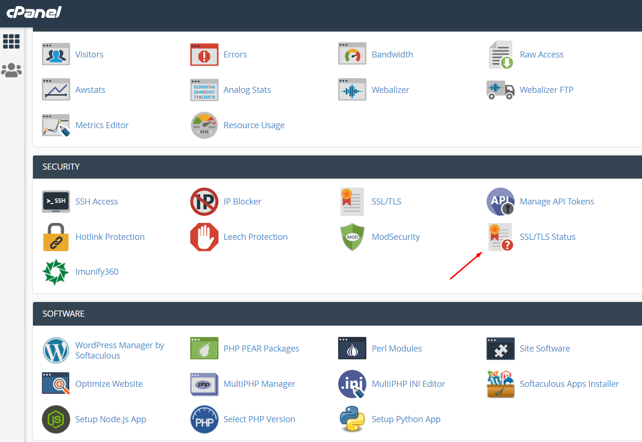
Task: Open the Setup Python App icon
Action: (352, 419)
